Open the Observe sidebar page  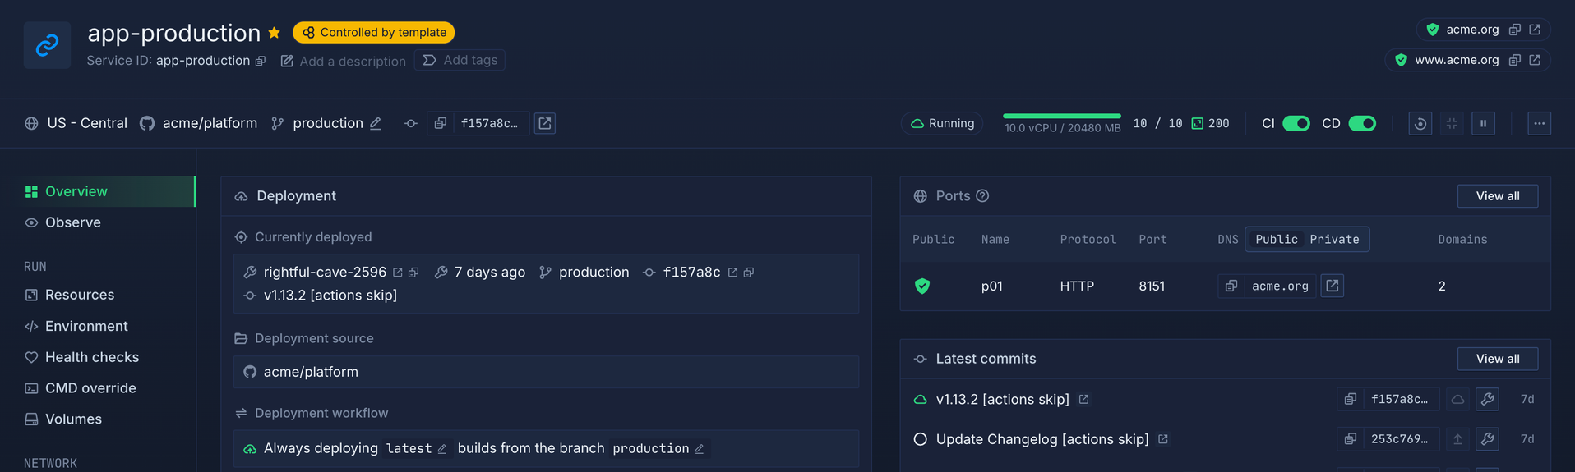(73, 222)
